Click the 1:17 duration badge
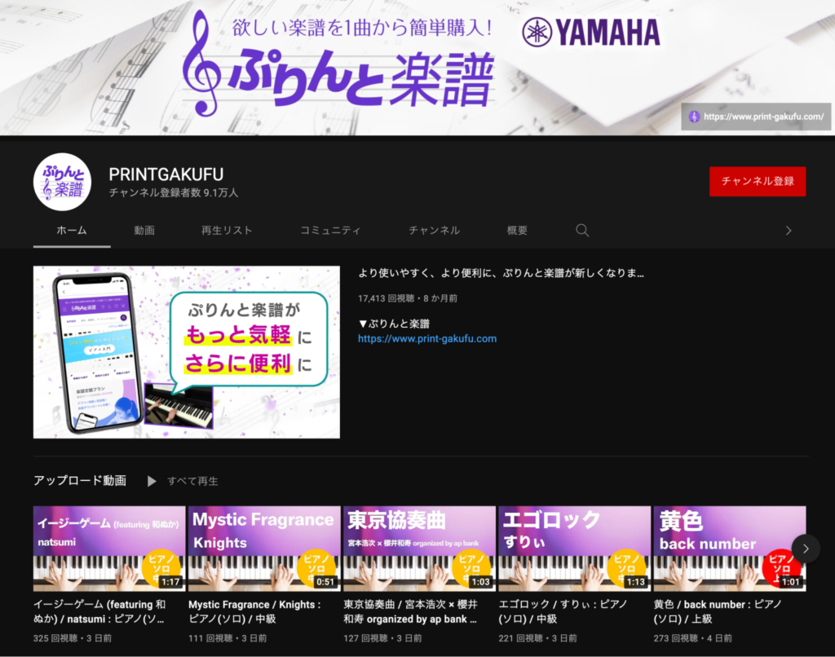This screenshot has width=835, height=657. pyautogui.click(x=170, y=582)
